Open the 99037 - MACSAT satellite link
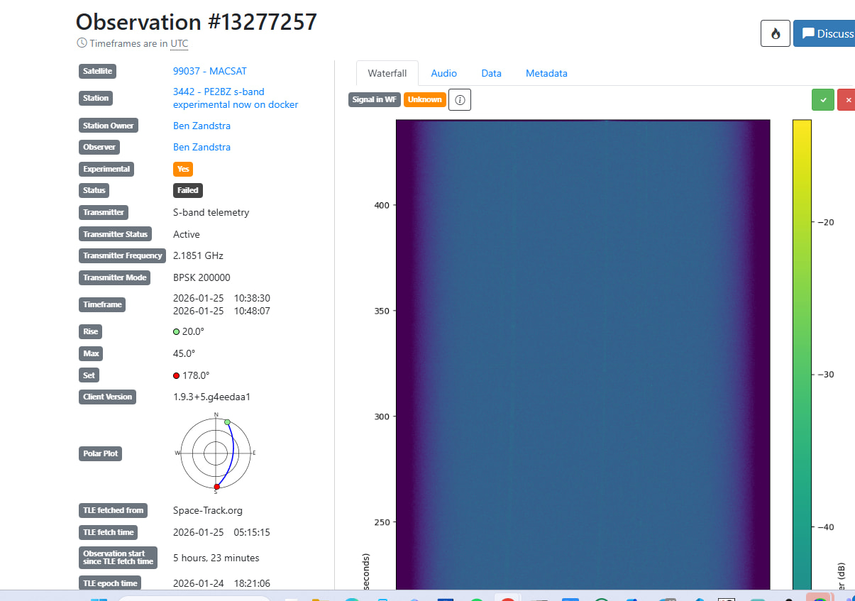 tap(210, 71)
